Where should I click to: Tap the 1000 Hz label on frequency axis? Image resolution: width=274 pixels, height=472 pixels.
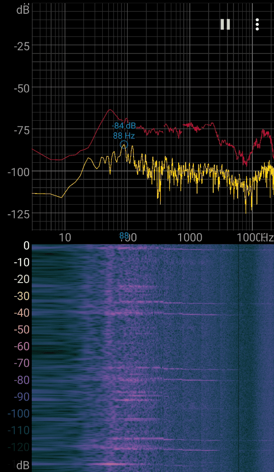pos(189,237)
